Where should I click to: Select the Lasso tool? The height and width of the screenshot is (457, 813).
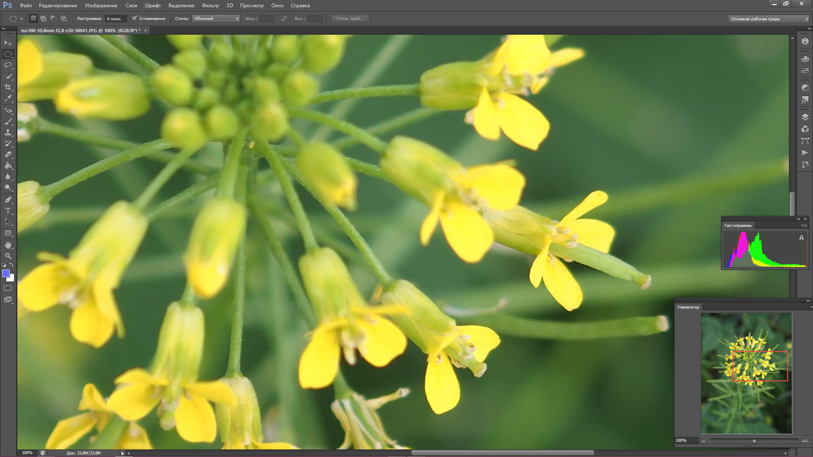coord(8,65)
